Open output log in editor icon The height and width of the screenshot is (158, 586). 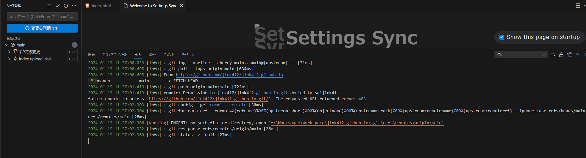570,55
